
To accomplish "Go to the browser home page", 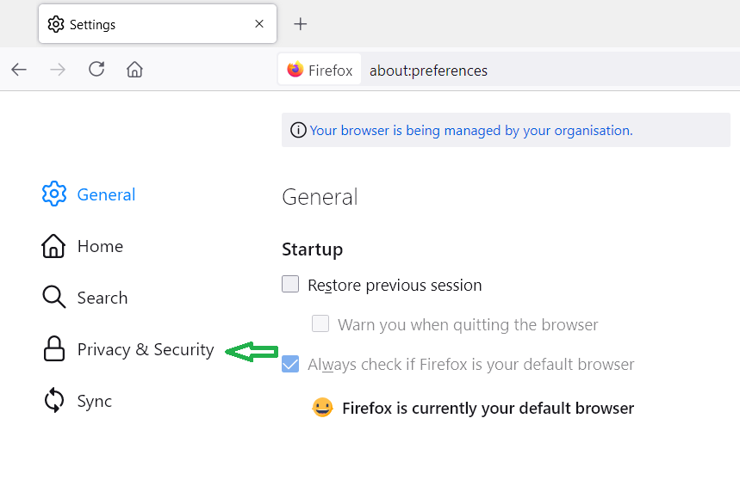I will pos(134,69).
